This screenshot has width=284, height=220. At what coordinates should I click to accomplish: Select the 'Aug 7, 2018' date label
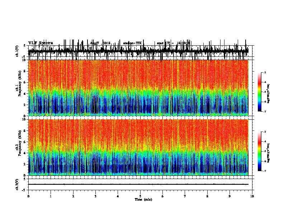coord(100,43)
